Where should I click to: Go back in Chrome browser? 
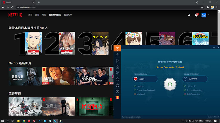(x=3, y=7)
